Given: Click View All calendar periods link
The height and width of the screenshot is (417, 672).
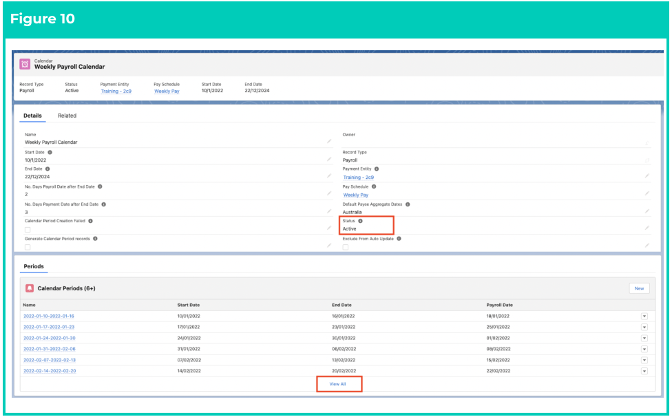Looking at the screenshot, I should (x=337, y=384).
